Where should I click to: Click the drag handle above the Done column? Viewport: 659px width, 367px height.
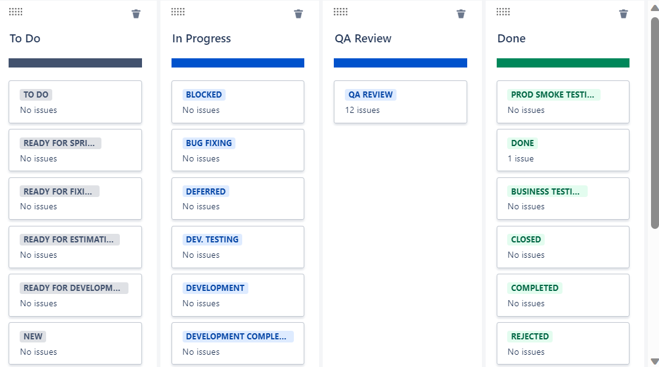click(x=502, y=11)
